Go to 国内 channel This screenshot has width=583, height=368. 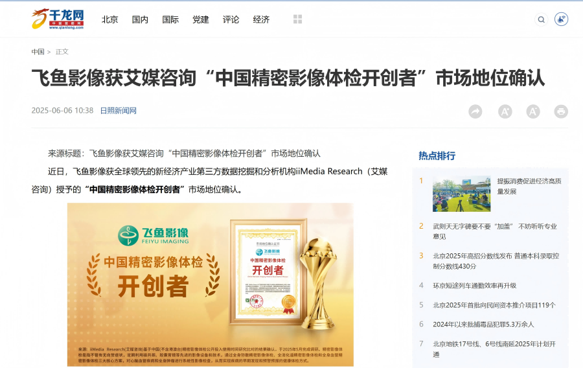[x=140, y=19]
